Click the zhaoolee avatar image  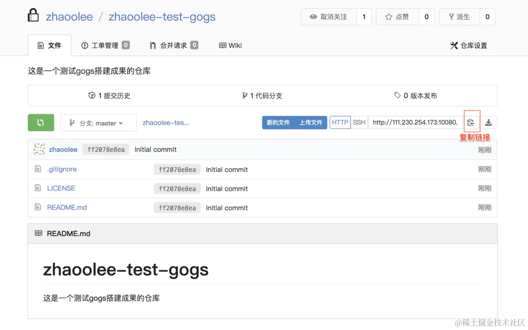point(39,149)
